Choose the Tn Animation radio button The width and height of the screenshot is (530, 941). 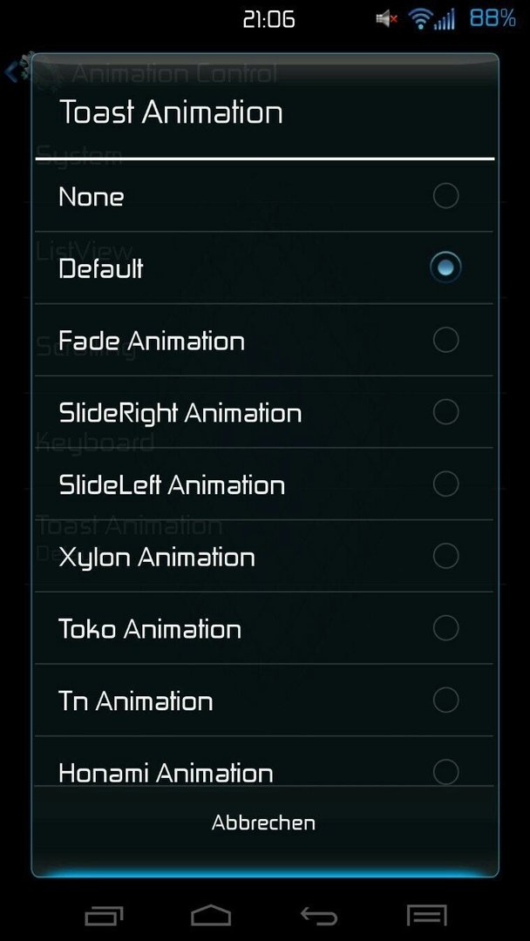click(445, 700)
